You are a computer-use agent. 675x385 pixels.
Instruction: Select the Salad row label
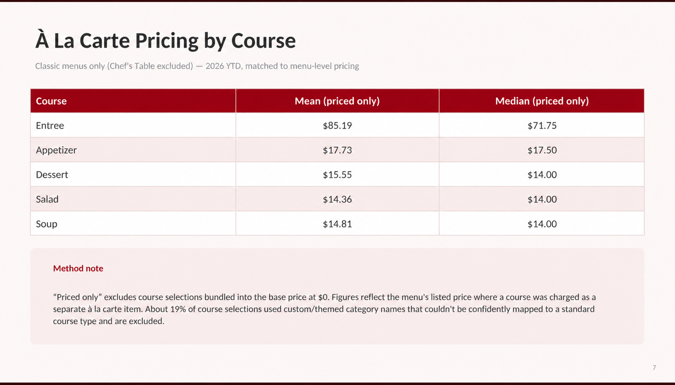pos(47,199)
